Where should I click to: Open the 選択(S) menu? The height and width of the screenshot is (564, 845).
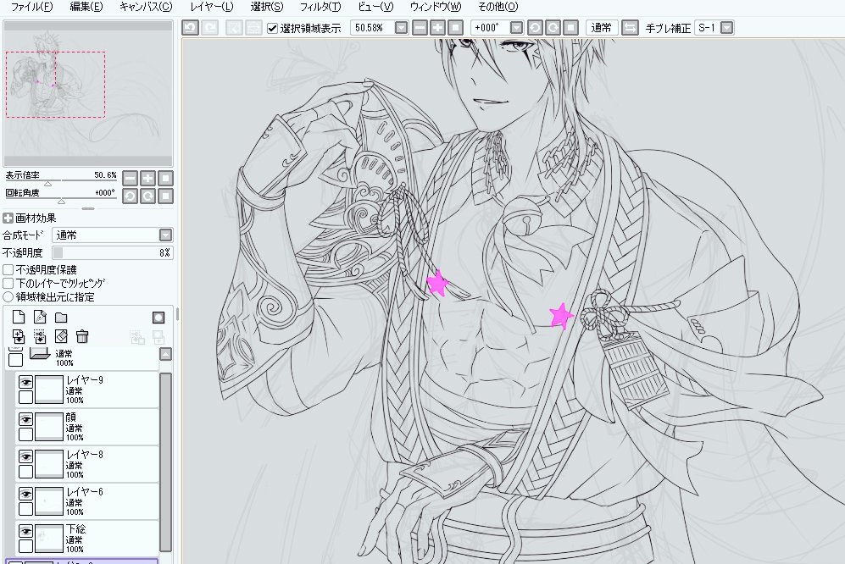tap(267, 7)
